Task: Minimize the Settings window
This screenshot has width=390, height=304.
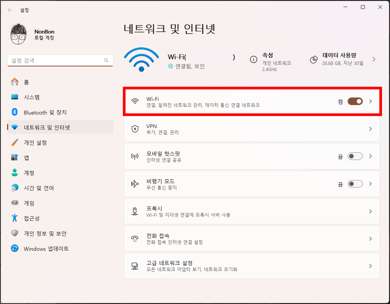Action: click(x=345, y=7)
